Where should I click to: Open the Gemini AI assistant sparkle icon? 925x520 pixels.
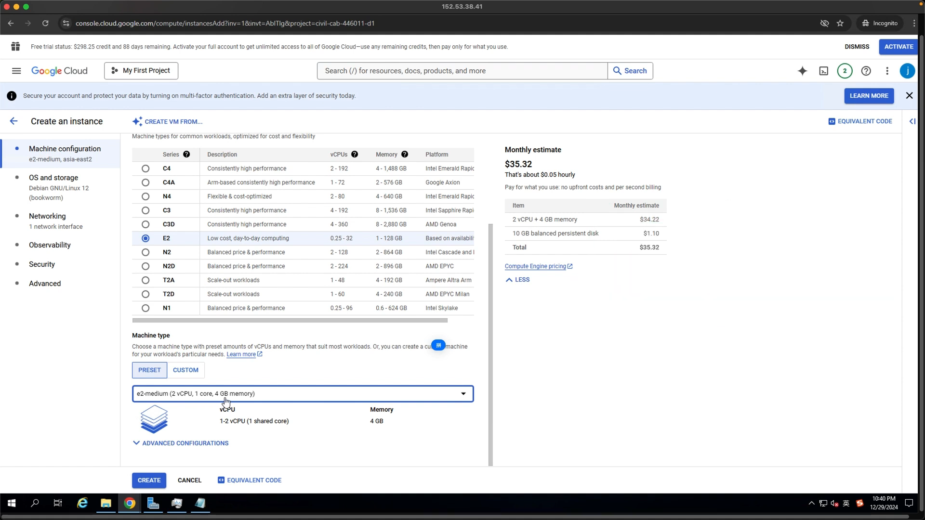tap(802, 71)
